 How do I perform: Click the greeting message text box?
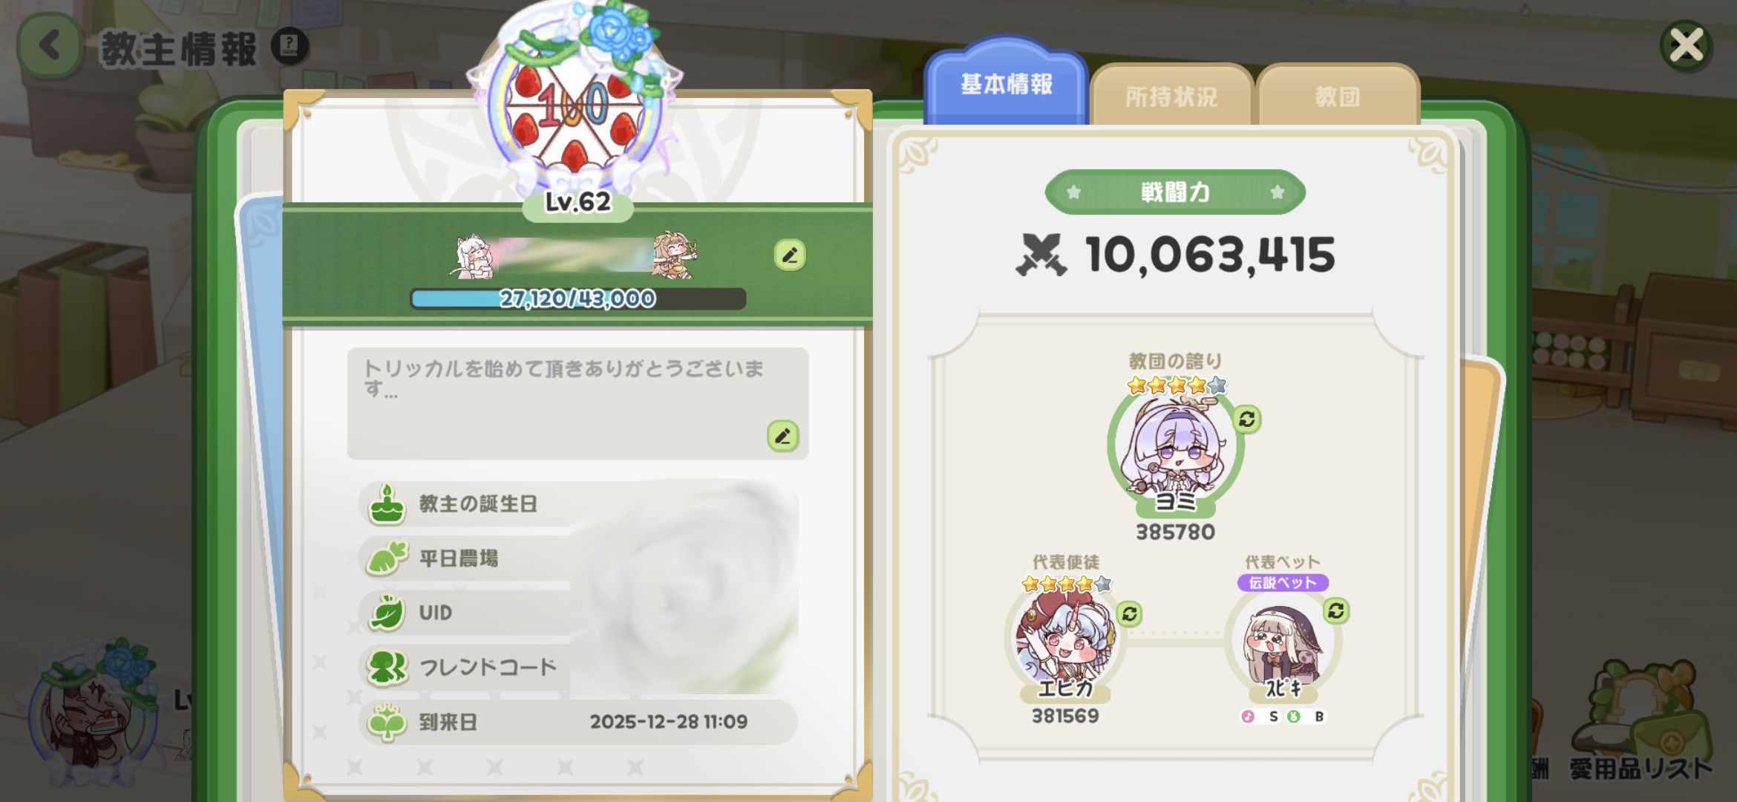578,403
